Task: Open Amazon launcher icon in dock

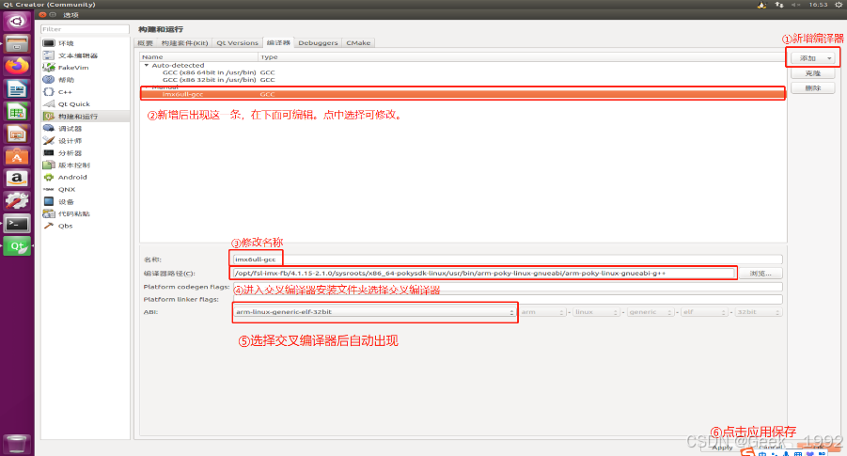Action: coord(17,179)
